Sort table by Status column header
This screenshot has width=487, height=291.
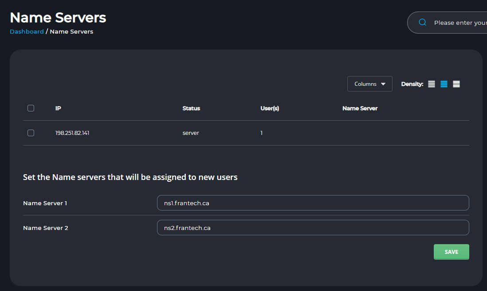tap(191, 108)
